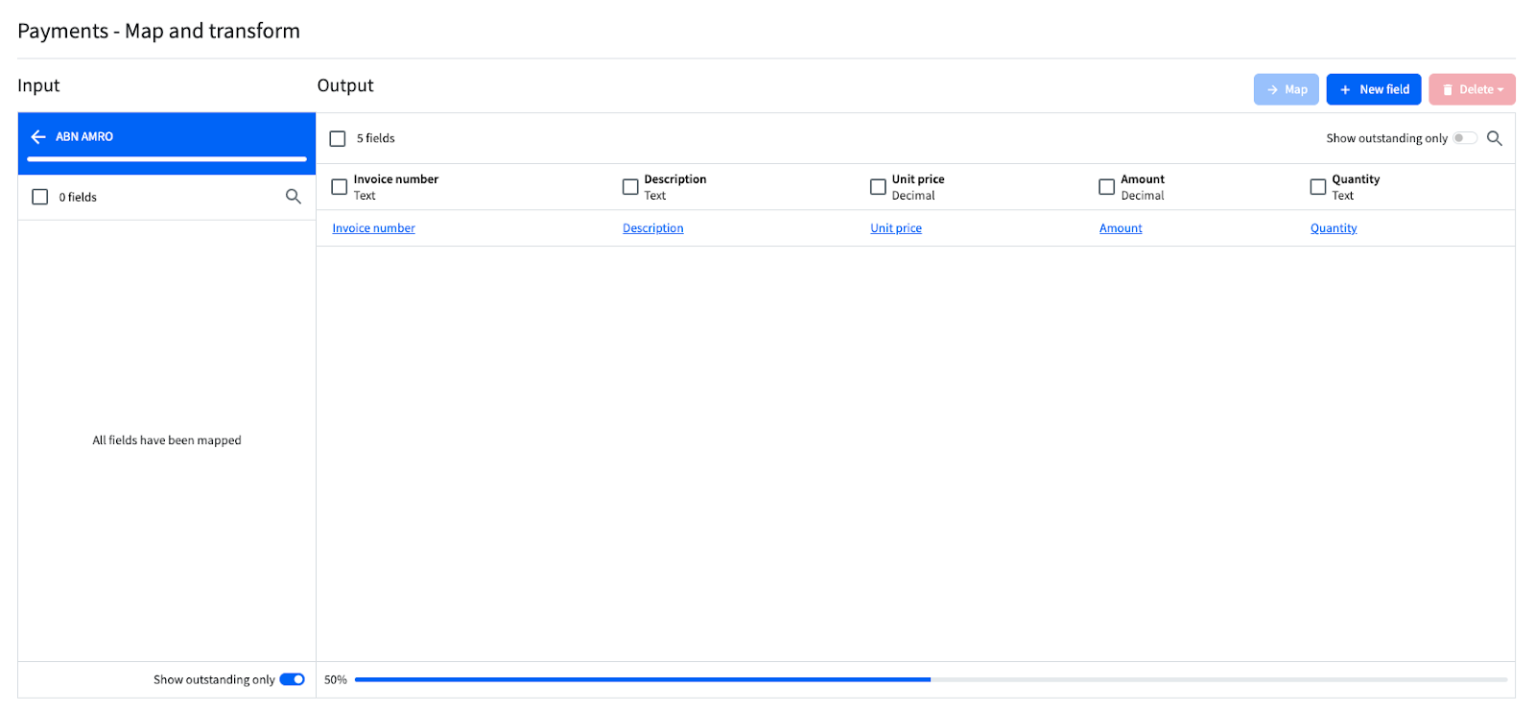Click the ABN AMRO progress bar
1535x711 pixels.
click(167, 159)
